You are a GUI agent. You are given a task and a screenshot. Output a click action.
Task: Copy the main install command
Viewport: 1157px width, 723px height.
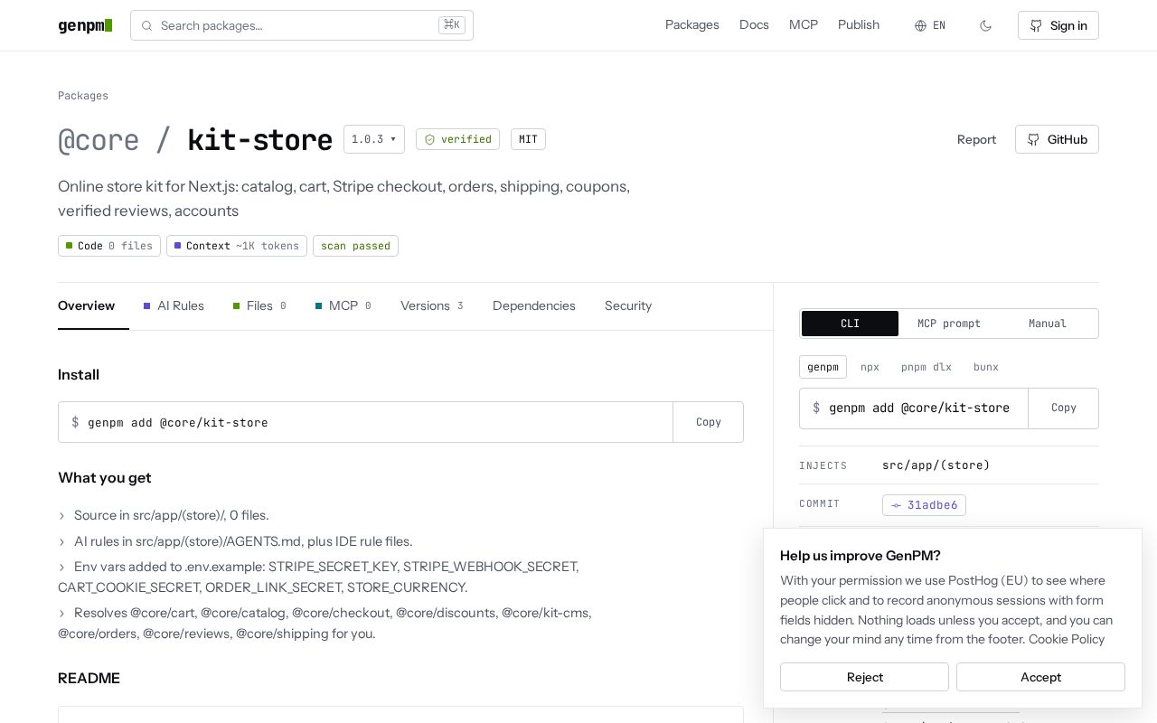tap(709, 422)
